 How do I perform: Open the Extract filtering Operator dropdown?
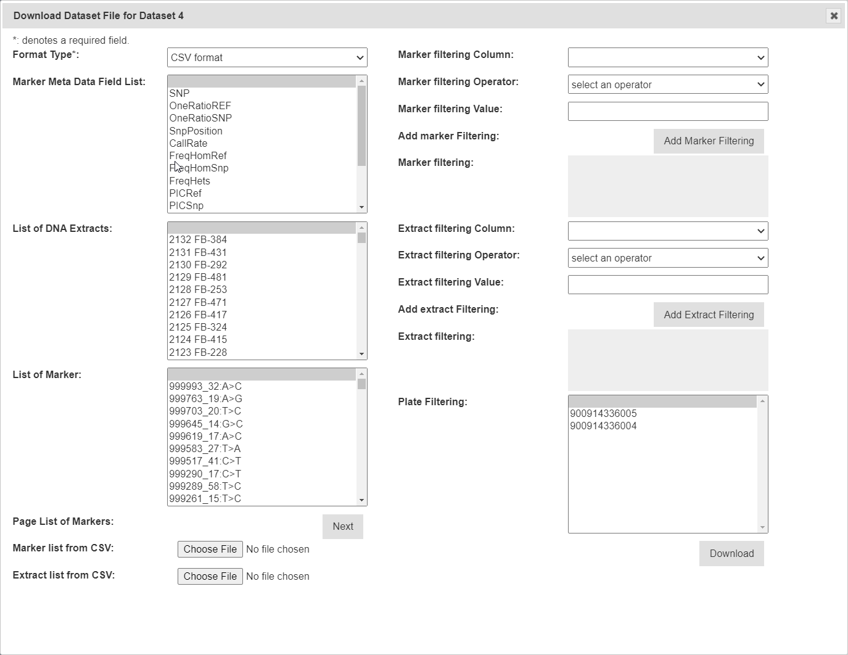coord(667,258)
